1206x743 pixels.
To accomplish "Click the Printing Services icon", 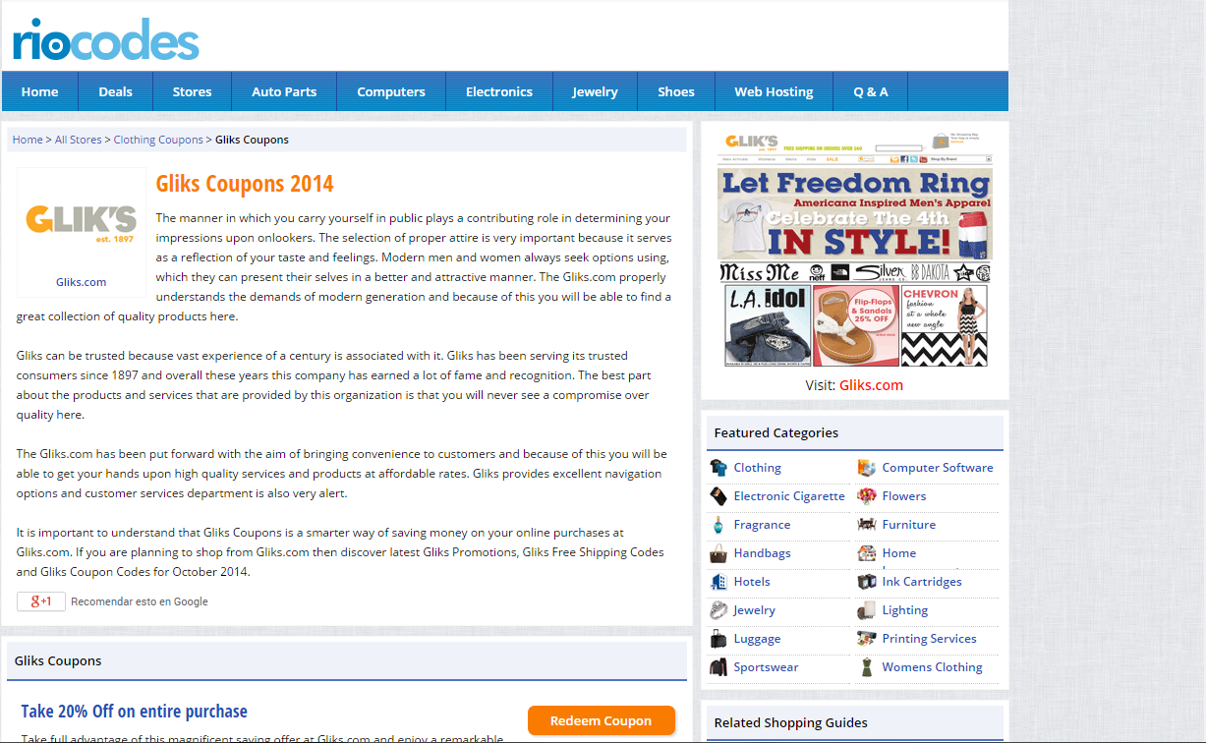I will point(867,639).
